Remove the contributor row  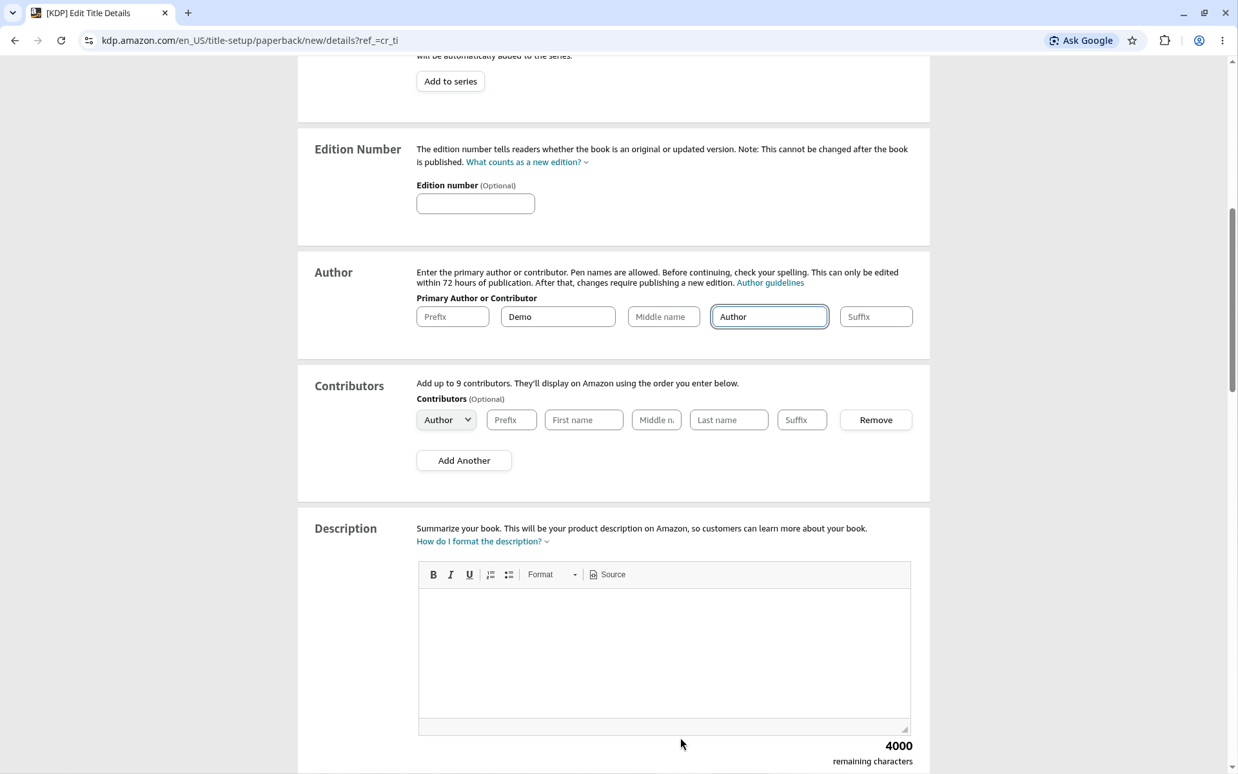click(x=876, y=420)
